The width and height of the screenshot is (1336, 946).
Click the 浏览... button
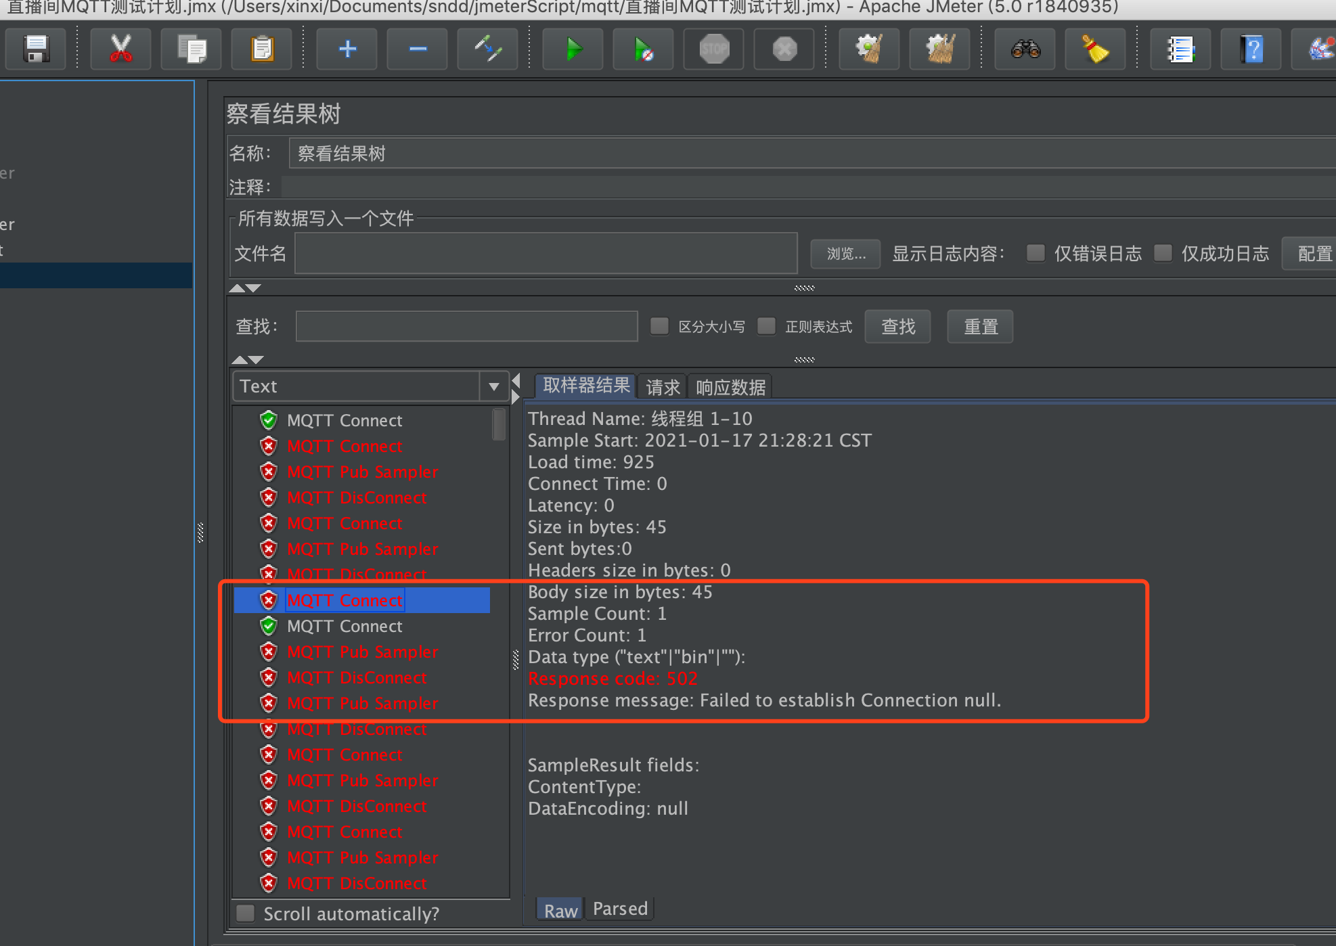coord(845,253)
